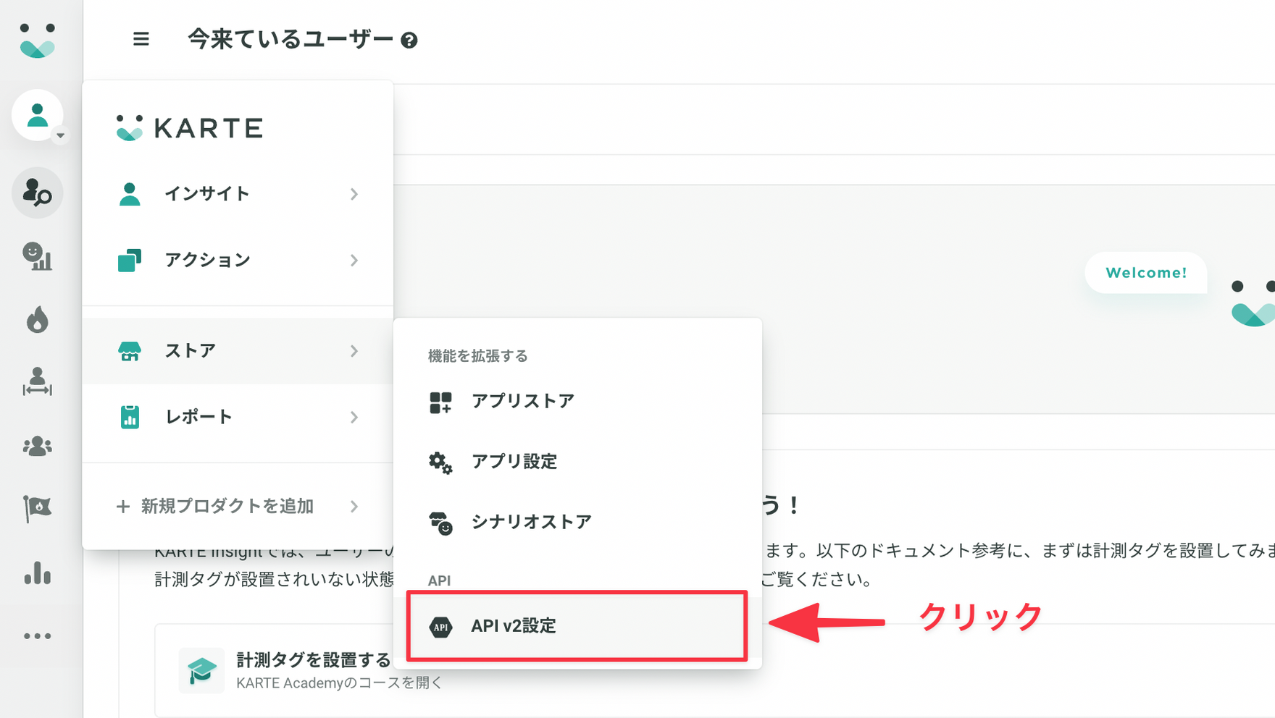The height and width of the screenshot is (718, 1275).
Task: Click the Welcome! speech bubble
Action: [1146, 273]
